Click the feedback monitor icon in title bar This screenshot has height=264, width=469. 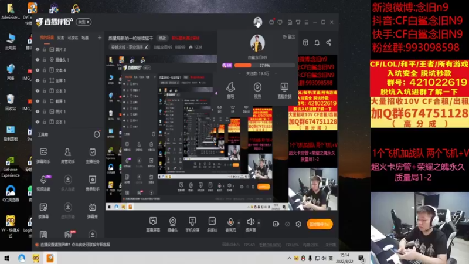(280, 22)
